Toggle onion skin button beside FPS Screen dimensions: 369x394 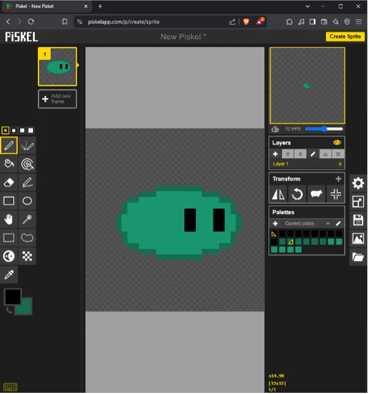pyautogui.click(x=276, y=130)
